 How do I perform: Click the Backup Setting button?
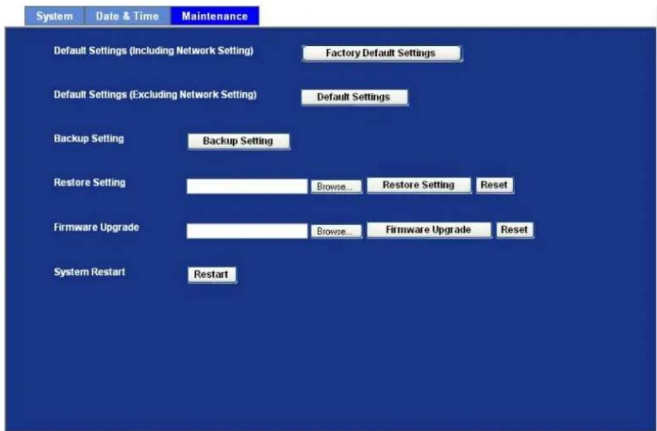[238, 141]
